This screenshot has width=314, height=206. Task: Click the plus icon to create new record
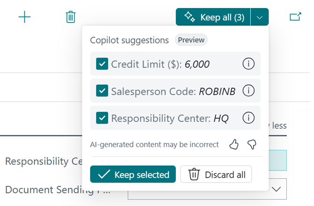[24, 17]
